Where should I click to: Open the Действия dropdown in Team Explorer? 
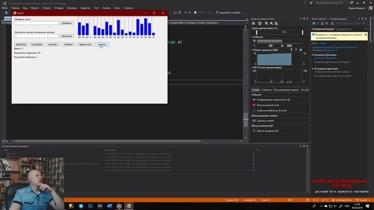[x=331, y=50]
